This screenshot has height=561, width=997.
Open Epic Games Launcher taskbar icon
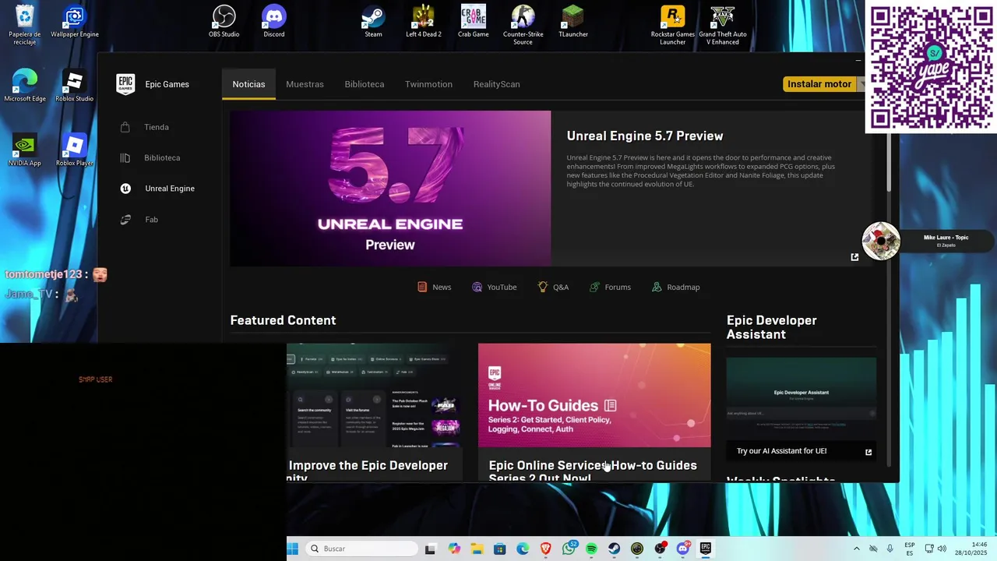[706, 549]
